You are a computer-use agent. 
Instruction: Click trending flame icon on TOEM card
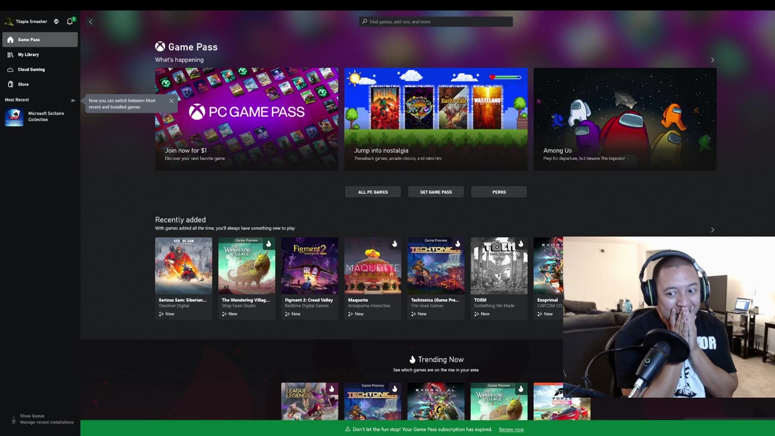(520, 244)
